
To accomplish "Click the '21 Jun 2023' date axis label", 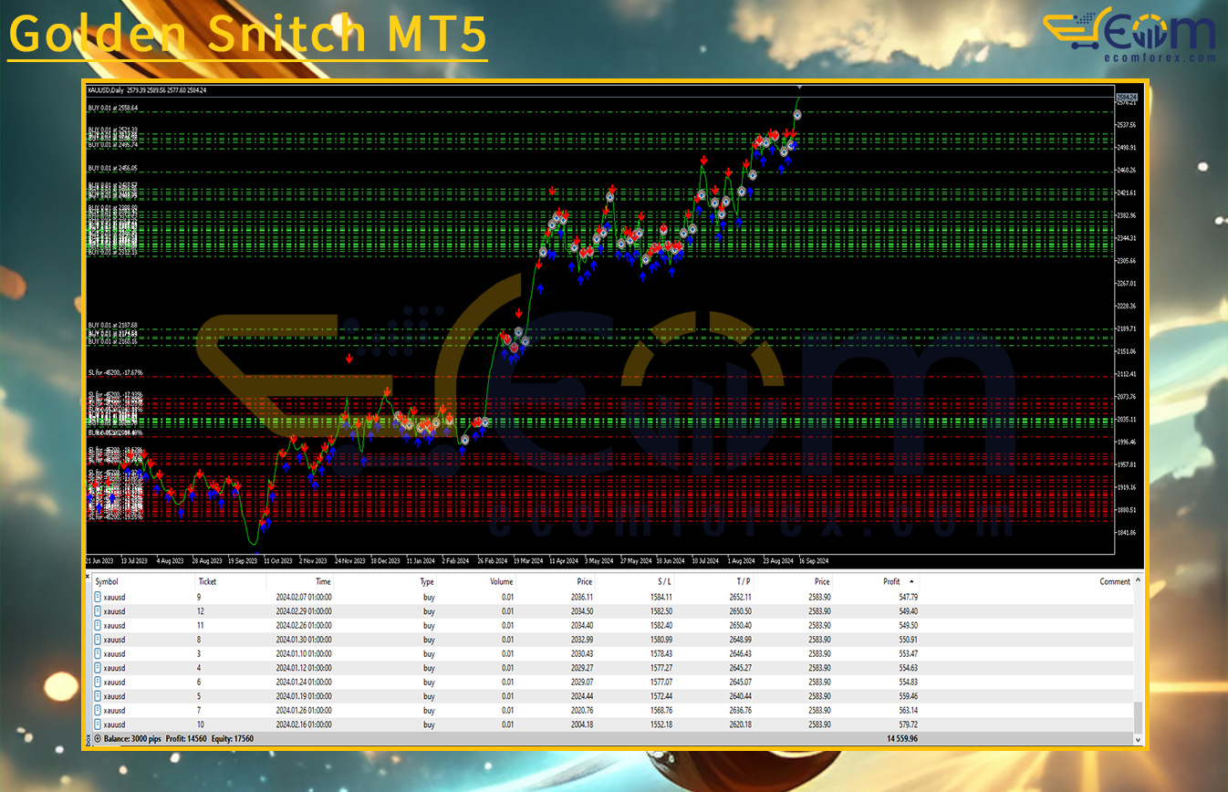I will pyautogui.click(x=99, y=560).
